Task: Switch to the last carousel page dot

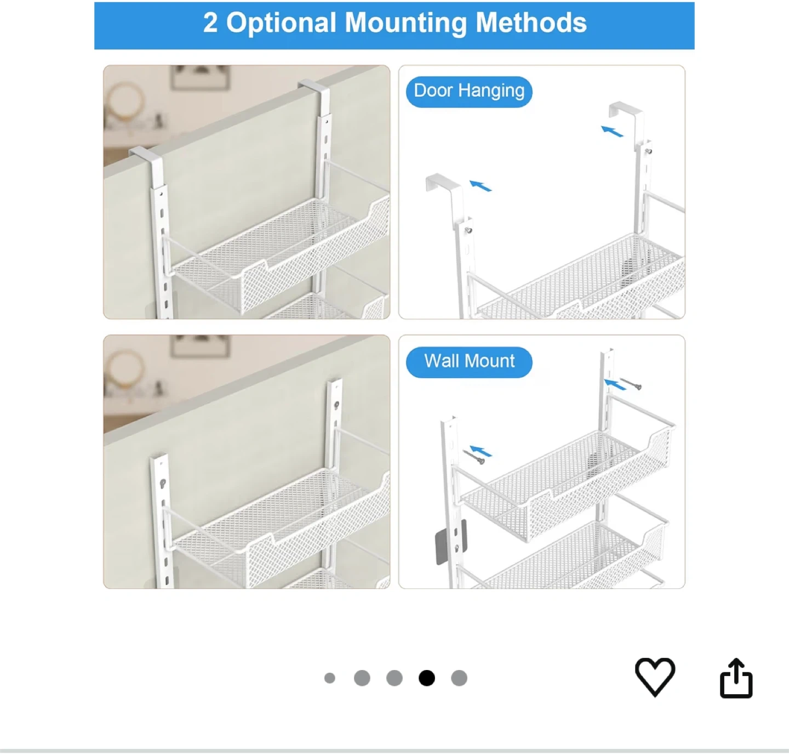Action: click(x=459, y=678)
